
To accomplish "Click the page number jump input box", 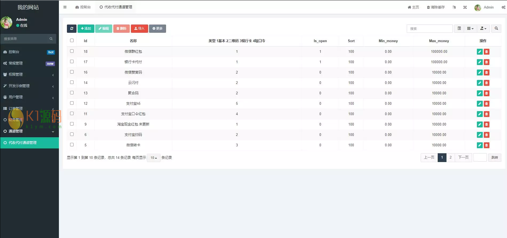I will coord(480,158).
